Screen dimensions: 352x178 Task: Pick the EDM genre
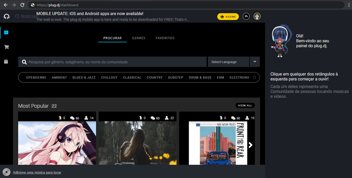(221, 78)
